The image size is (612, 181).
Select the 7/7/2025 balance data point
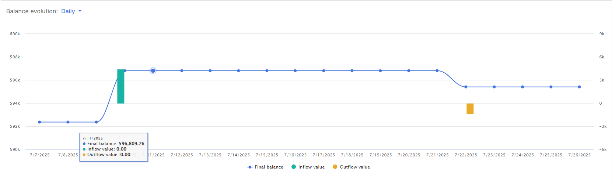pyautogui.click(x=39, y=122)
